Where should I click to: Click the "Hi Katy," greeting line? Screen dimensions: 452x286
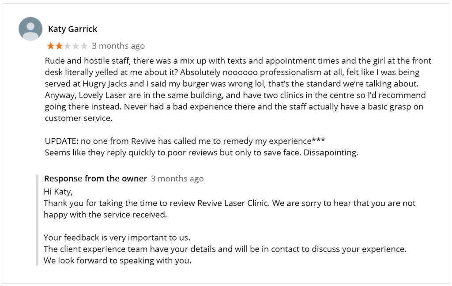pyautogui.click(x=58, y=192)
